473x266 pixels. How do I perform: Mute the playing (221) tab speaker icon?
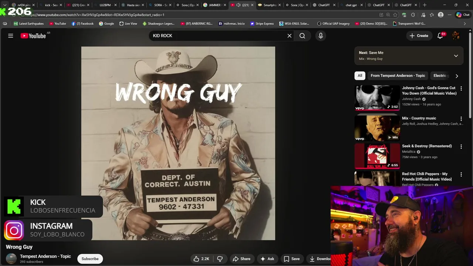238,5
